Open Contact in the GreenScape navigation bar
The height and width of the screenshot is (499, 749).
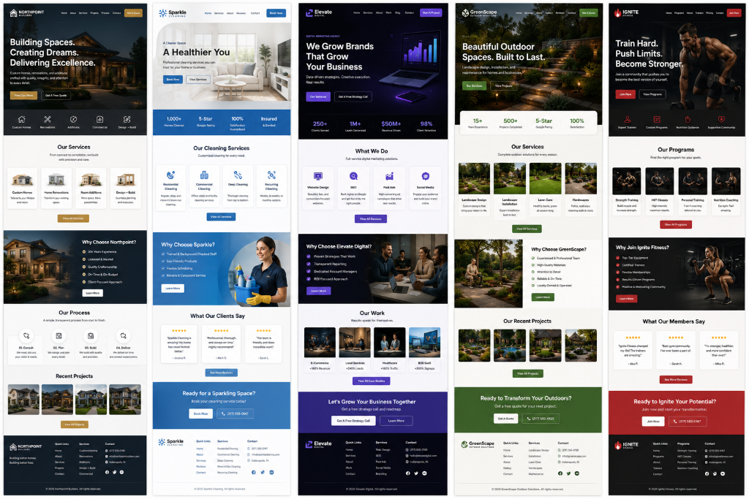pos(571,13)
